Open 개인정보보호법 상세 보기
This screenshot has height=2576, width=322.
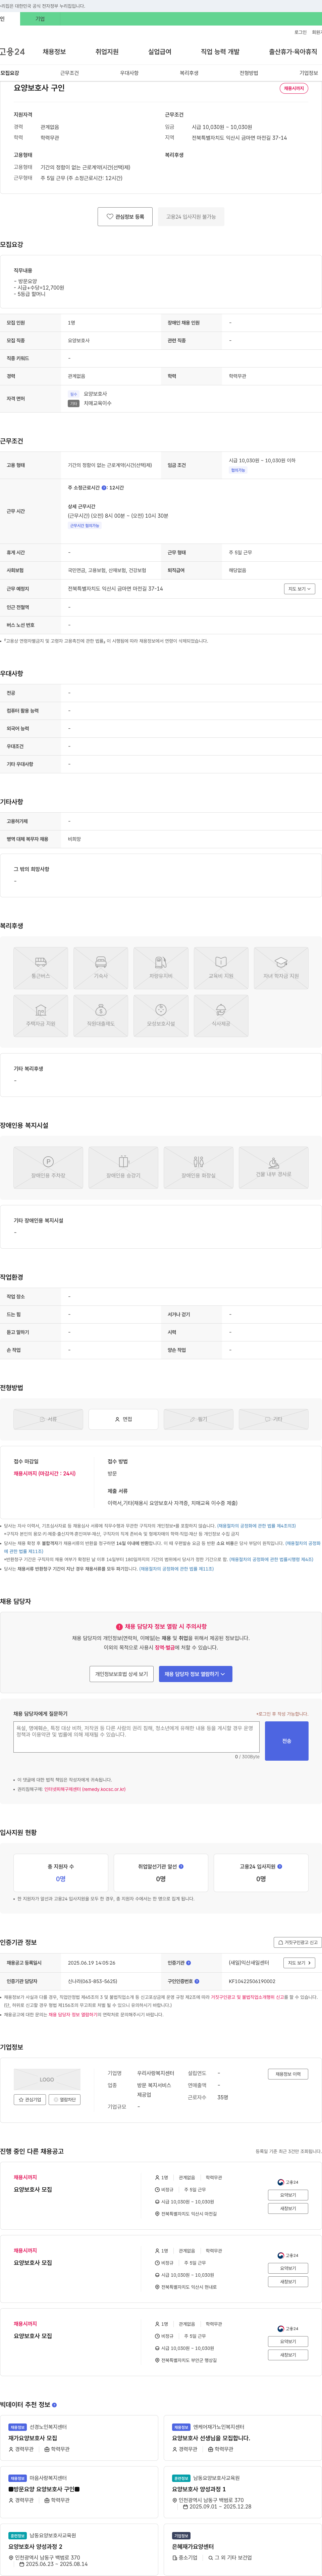click(122, 1674)
